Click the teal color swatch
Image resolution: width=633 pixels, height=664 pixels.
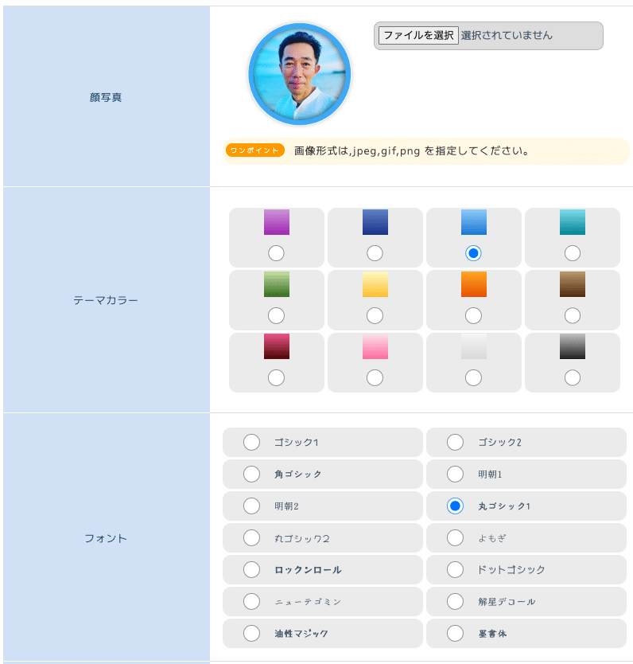pyautogui.click(x=573, y=222)
